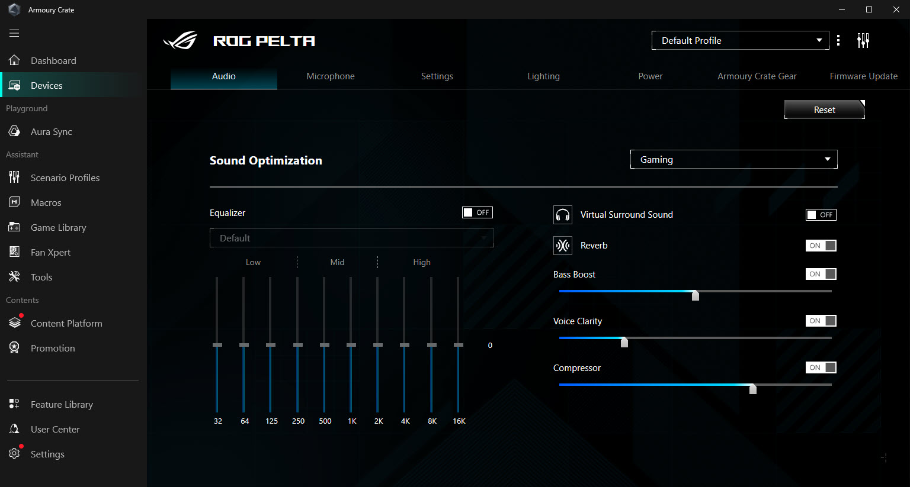Open the Gaming sound optimization dropdown
Screen dimensions: 910x487
click(734, 159)
